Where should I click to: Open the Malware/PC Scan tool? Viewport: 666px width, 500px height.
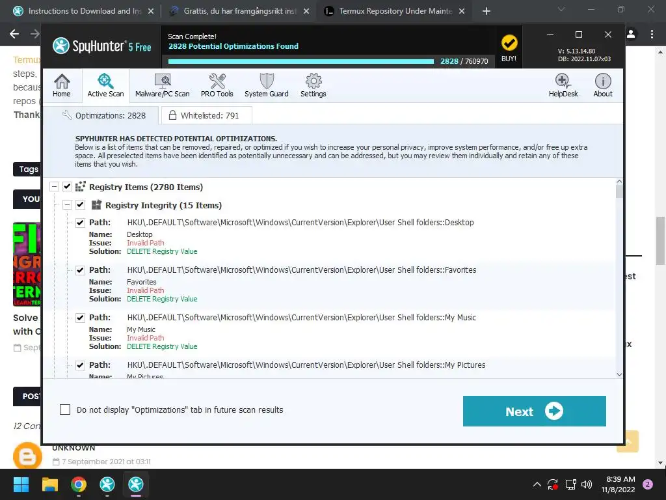point(162,85)
